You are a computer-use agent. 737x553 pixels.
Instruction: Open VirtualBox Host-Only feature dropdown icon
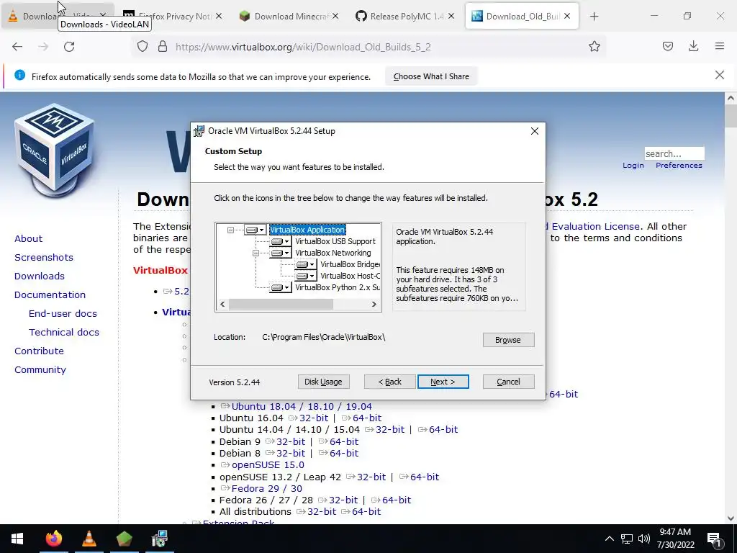[305, 276]
